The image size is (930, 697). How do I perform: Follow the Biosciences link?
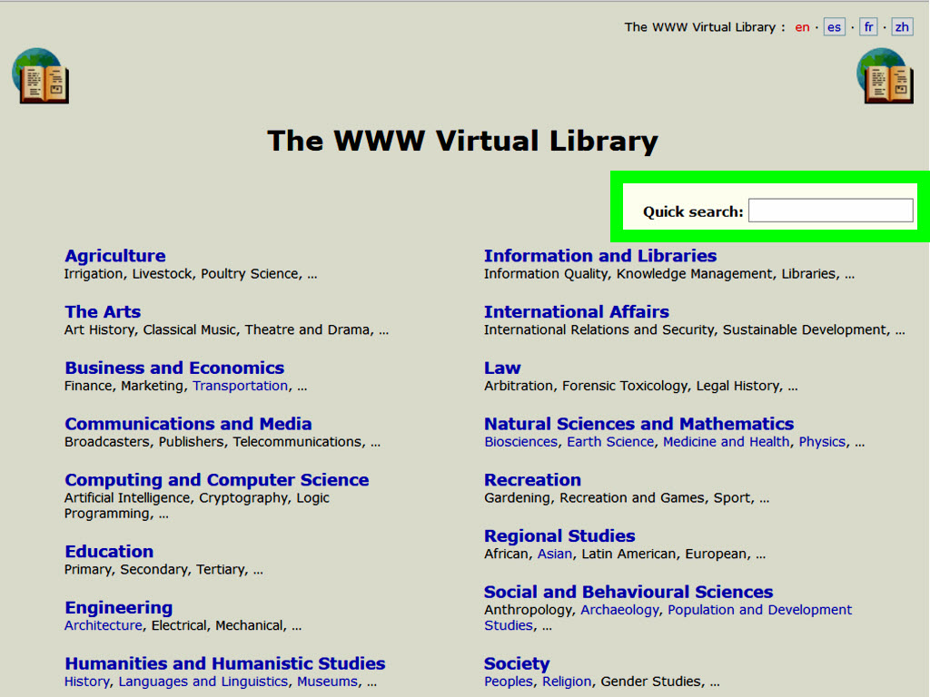pyautogui.click(x=520, y=442)
